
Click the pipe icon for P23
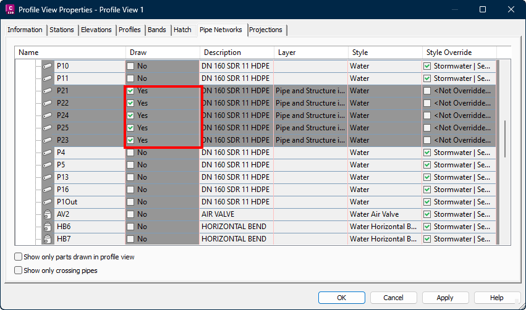coord(48,140)
